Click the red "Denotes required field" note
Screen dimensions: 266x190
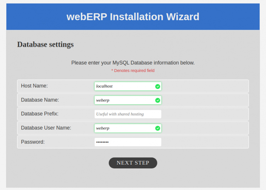[133, 71]
